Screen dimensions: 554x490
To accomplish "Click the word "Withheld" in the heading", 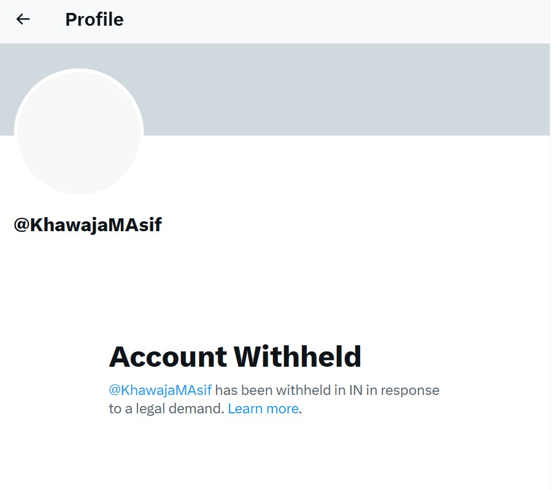I will [298, 356].
